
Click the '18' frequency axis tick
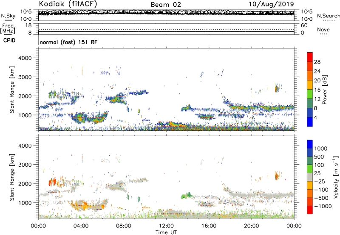pyautogui.click(x=28, y=25)
